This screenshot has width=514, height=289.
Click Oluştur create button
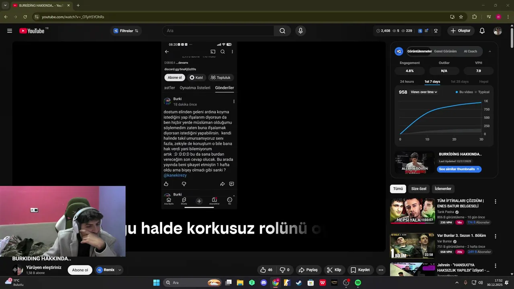click(x=460, y=31)
